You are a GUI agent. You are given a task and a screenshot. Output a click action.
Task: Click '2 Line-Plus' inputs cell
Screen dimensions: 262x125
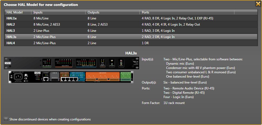pos(41,31)
